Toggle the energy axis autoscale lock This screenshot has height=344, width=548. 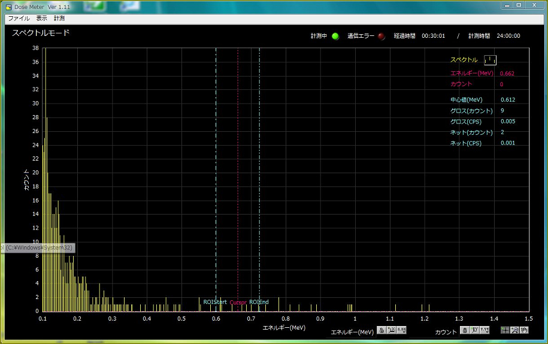[x=382, y=330]
